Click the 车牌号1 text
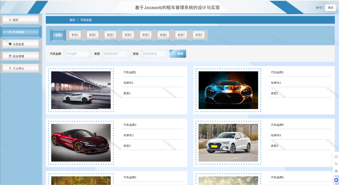This screenshot has width=339, height=185. pos(128,83)
